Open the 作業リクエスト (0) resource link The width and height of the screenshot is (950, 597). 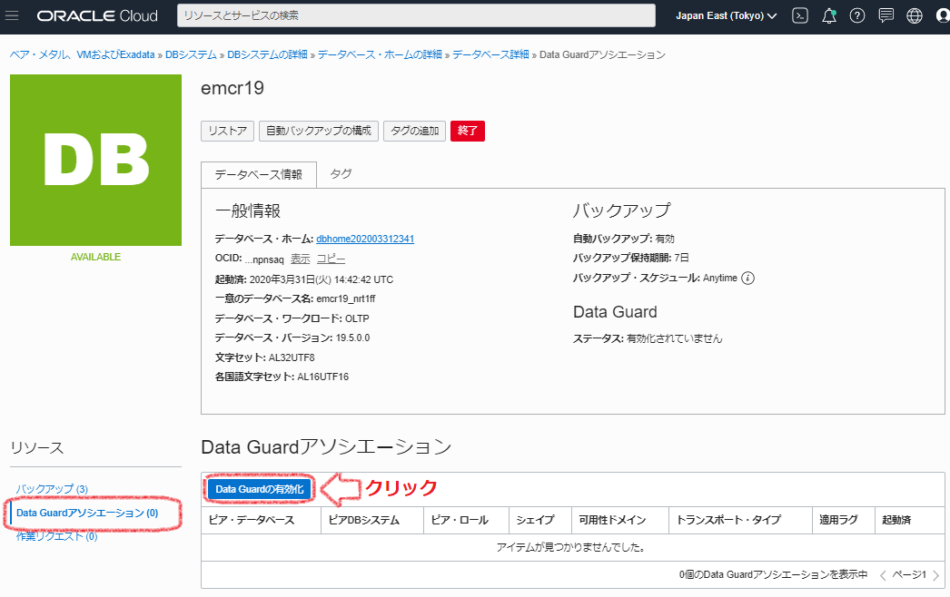[x=57, y=536]
